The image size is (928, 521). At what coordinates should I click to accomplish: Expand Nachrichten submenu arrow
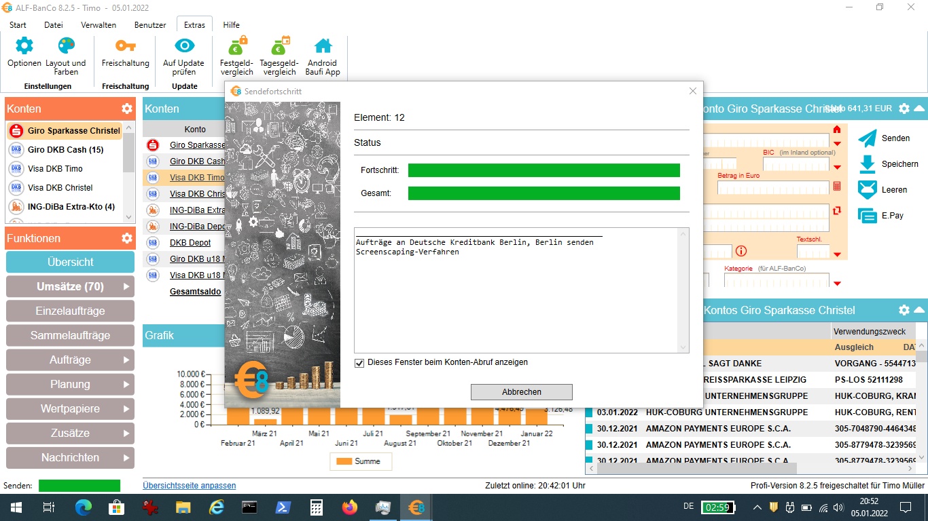pos(126,458)
